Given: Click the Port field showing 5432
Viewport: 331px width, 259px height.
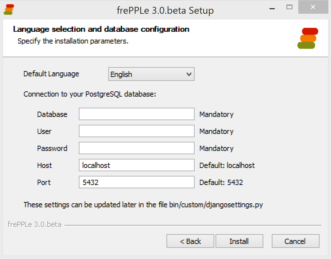Looking at the screenshot, I should pos(137,182).
